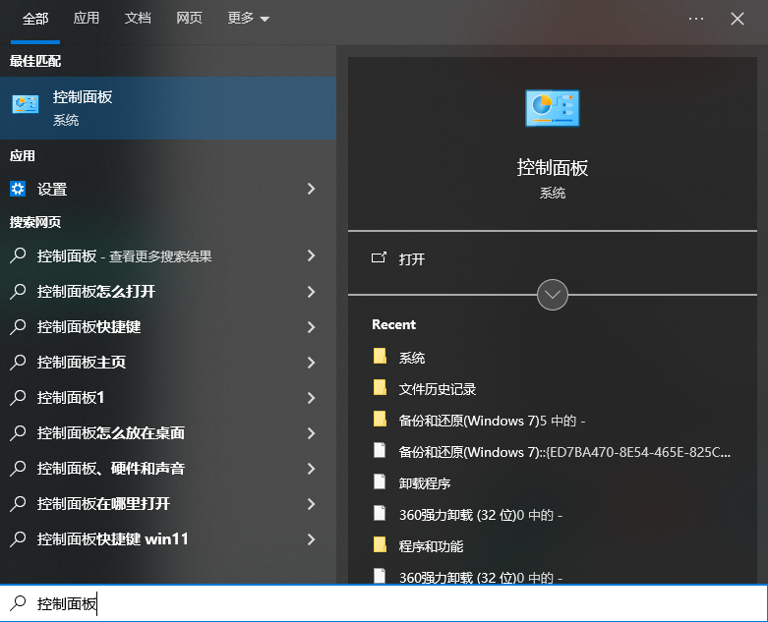Click search icon beside 控制面板、硬件和声音
Screen dimensions: 768x622
(x=18, y=469)
